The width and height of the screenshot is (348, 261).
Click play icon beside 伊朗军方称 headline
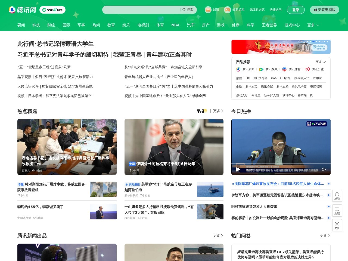[329, 195]
